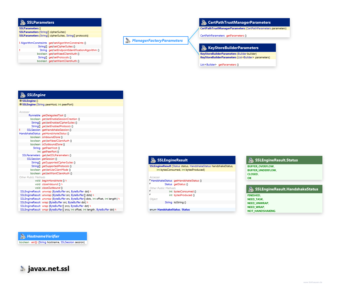Click NEED_UNWRAP enum constant
The width and height of the screenshot is (338, 295).
click(x=258, y=203)
